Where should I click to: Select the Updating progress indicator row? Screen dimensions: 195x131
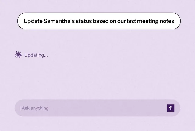[x=31, y=55]
